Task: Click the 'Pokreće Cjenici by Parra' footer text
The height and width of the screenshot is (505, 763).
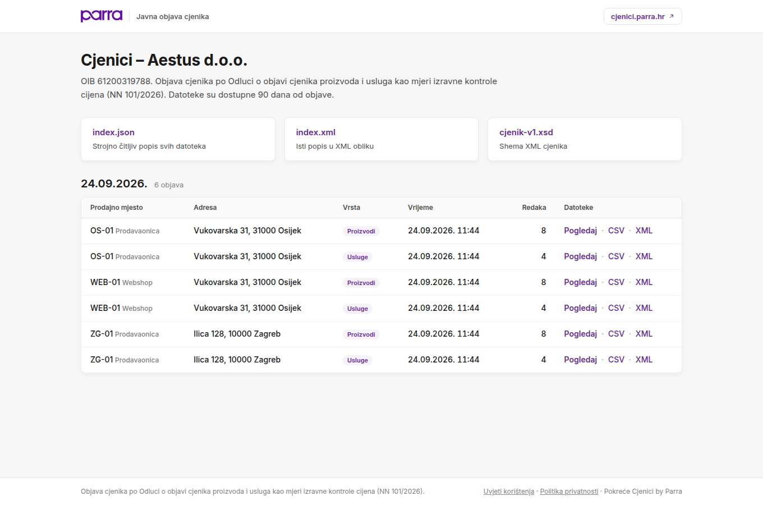Action: point(643,492)
